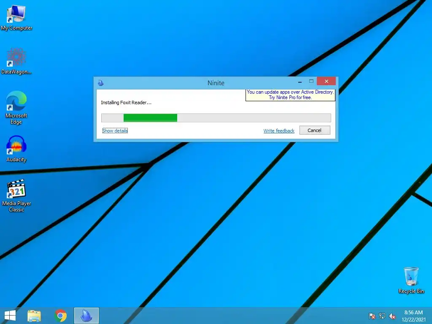Screen dimensions: 432x324
Task: Click the 'Installing Foxit Reader…' status text
Action: [x=126, y=103]
